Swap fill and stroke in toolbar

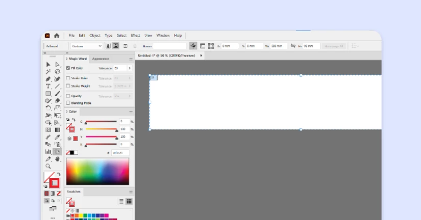point(59,174)
